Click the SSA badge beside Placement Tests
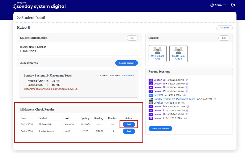The image size is (245, 153). coord(151,99)
